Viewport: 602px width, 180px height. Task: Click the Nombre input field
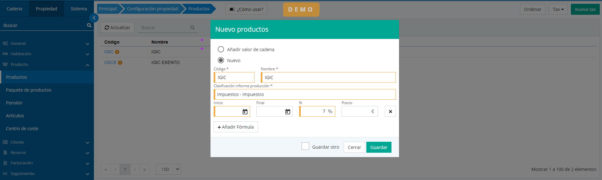[x=328, y=77]
